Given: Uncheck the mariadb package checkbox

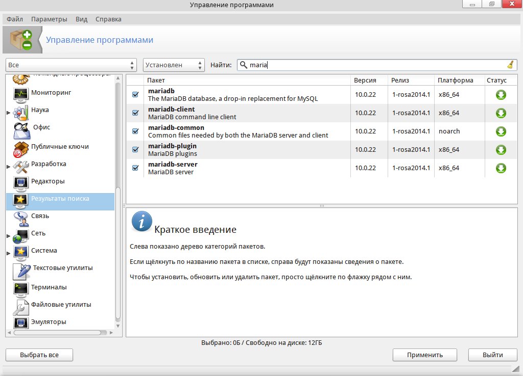Looking at the screenshot, I should (x=135, y=95).
